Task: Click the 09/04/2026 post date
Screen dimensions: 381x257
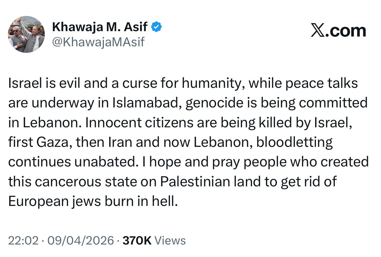Action: [x=81, y=240]
